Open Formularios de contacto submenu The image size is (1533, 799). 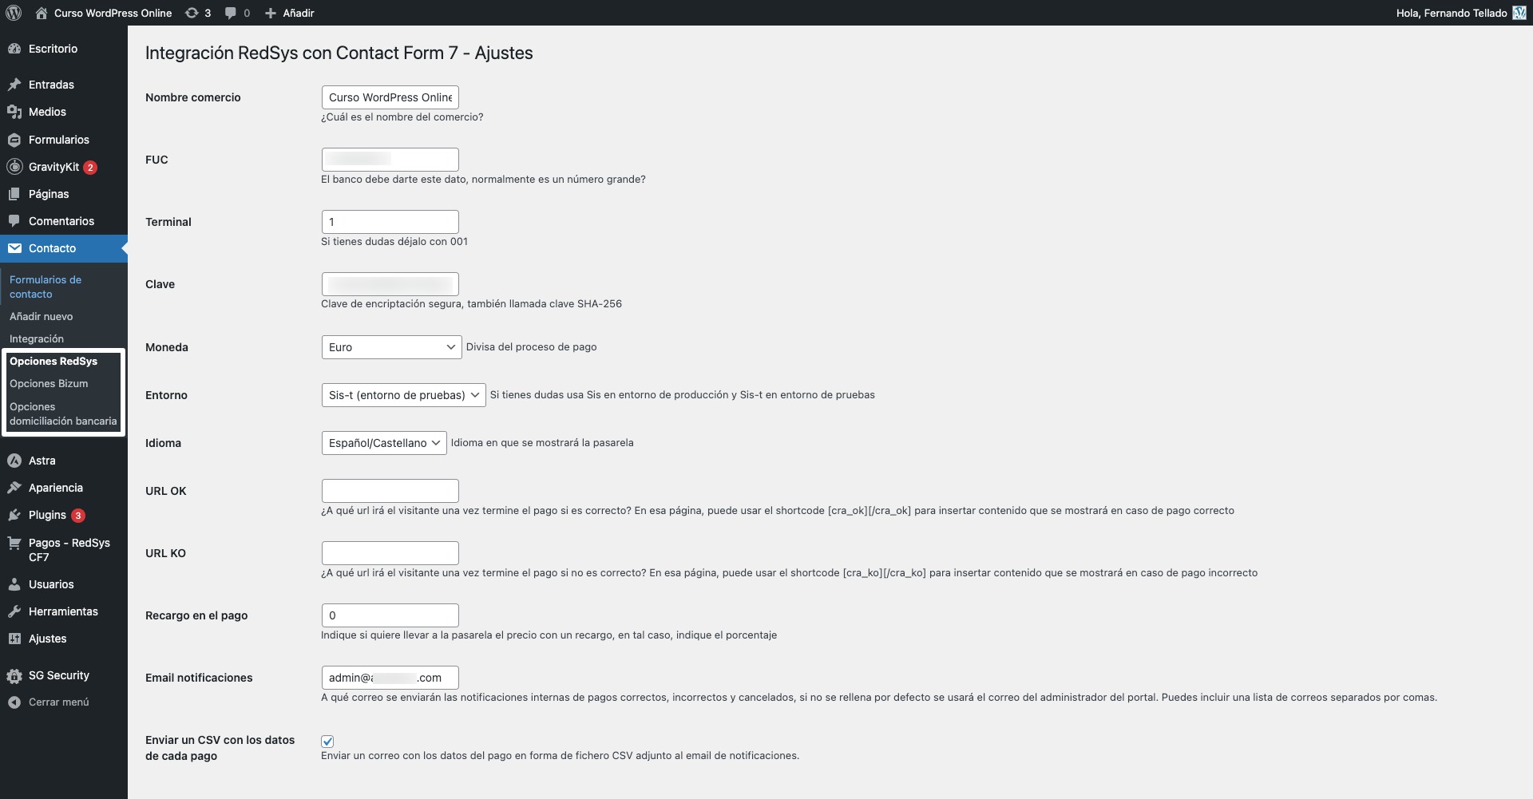tap(46, 287)
